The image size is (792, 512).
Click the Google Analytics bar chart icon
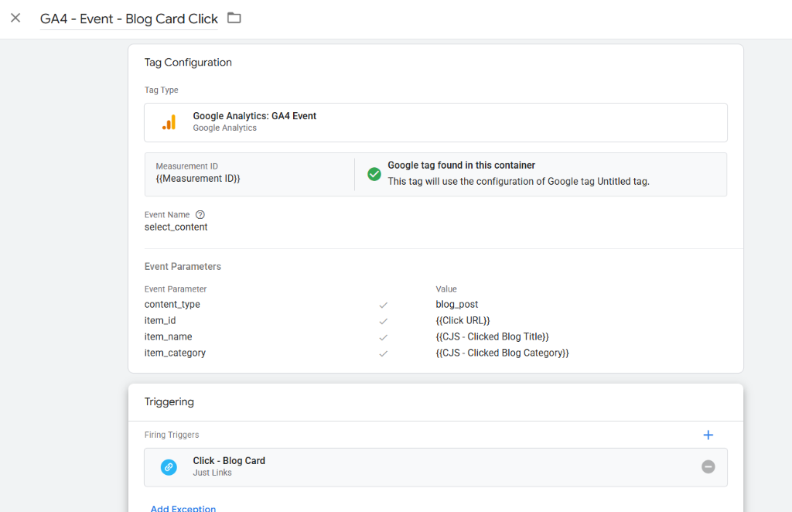tap(169, 123)
